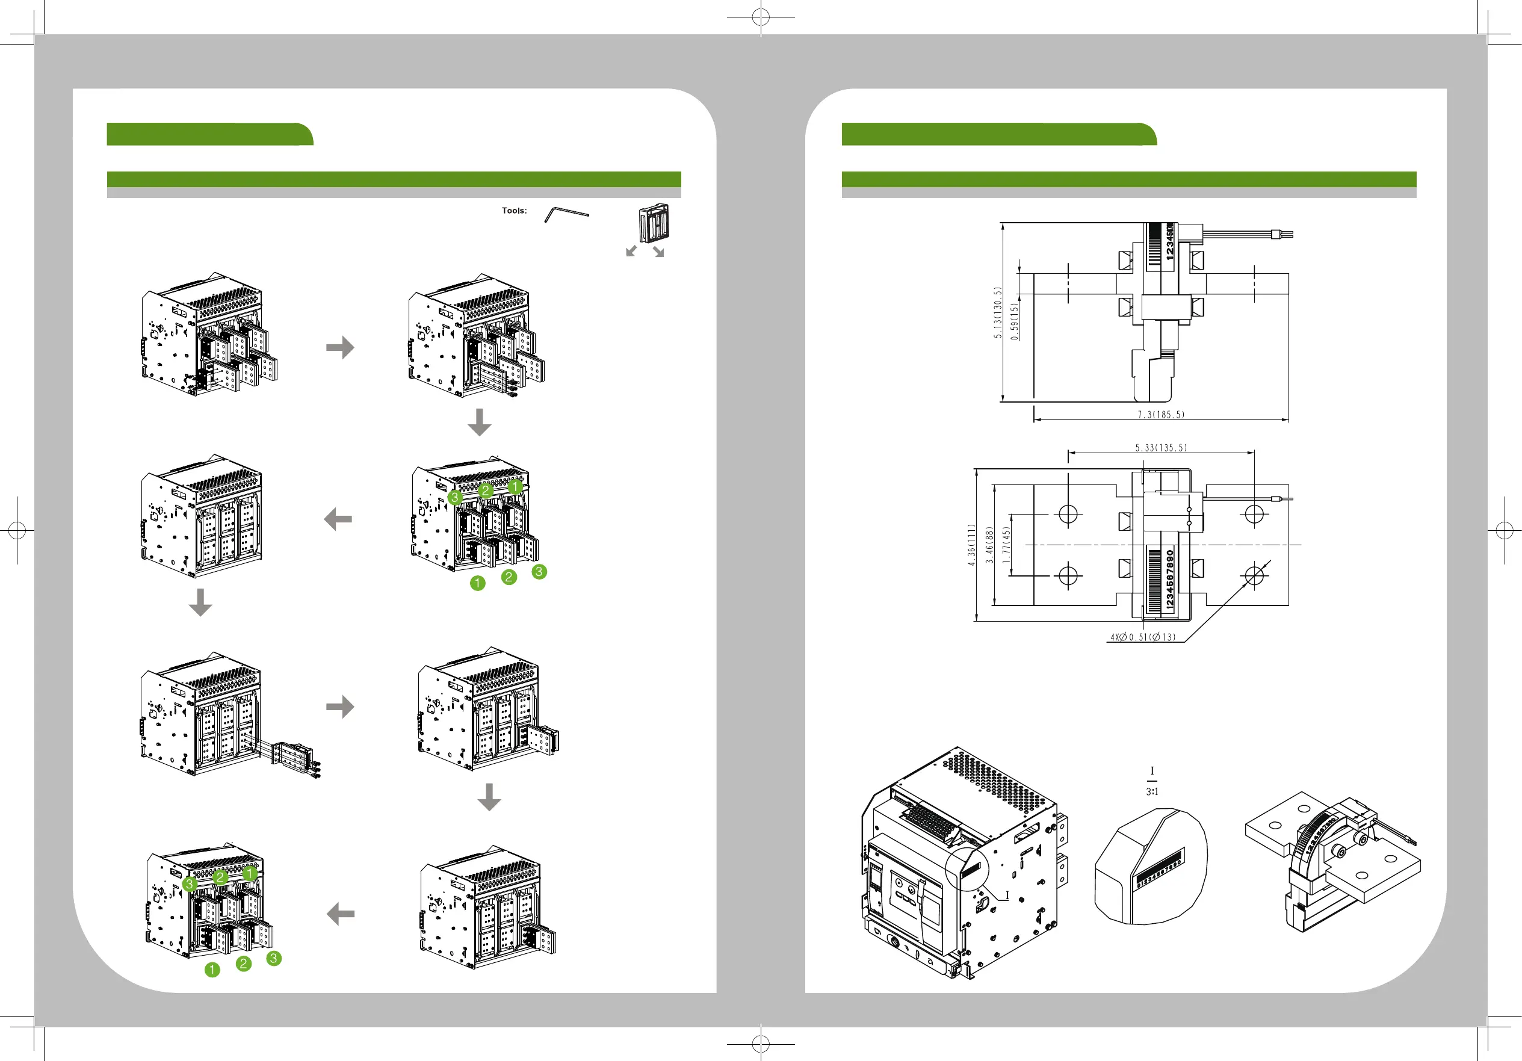Click the Tools: label
Viewport: 1522px width, 1061px height.
pos(514,211)
